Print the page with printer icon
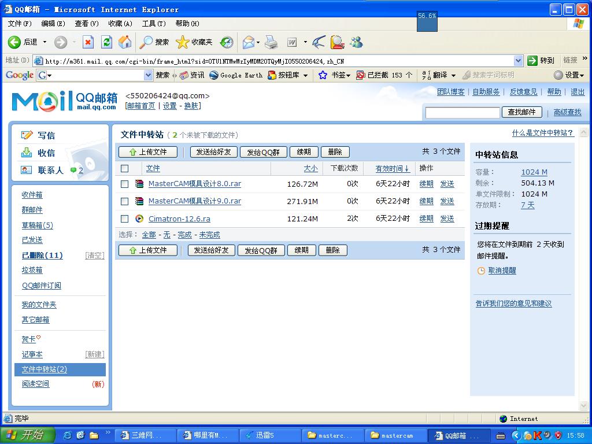 pyautogui.click(x=271, y=42)
